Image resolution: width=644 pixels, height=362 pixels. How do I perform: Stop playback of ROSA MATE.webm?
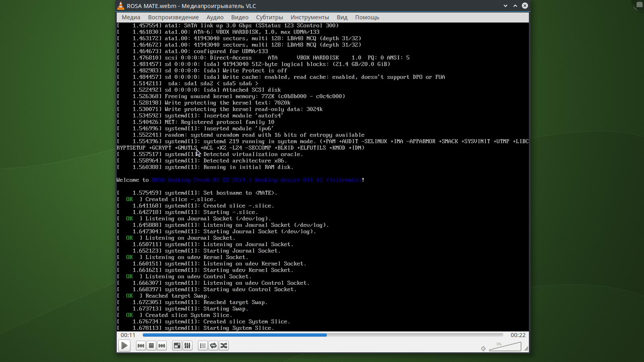(x=151, y=346)
